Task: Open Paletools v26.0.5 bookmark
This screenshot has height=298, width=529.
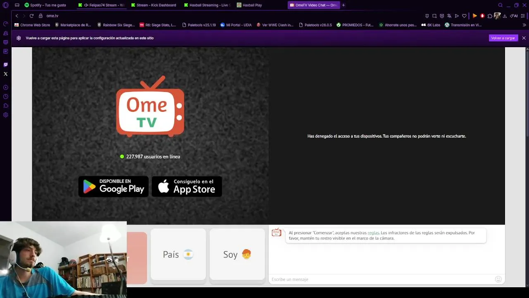Action: 315,25
